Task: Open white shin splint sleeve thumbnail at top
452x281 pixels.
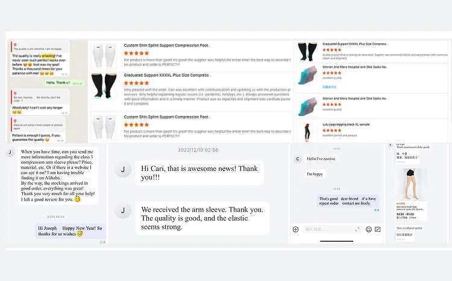Action: 104,56
